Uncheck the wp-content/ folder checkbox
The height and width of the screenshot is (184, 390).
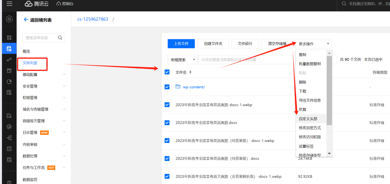coord(167,87)
